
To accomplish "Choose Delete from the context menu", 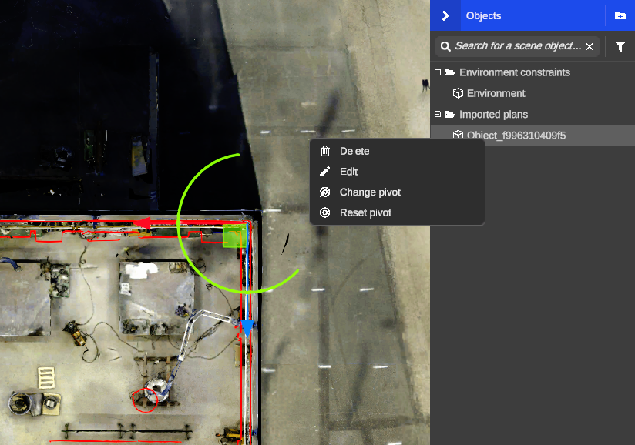I will (x=354, y=152).
